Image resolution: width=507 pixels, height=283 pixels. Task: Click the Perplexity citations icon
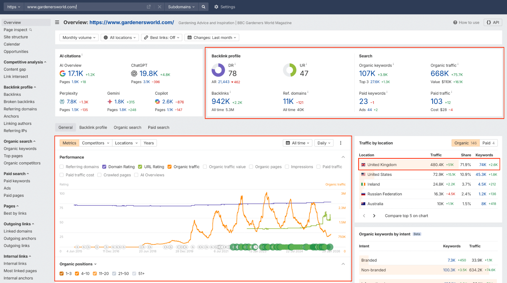click(62, 101)
